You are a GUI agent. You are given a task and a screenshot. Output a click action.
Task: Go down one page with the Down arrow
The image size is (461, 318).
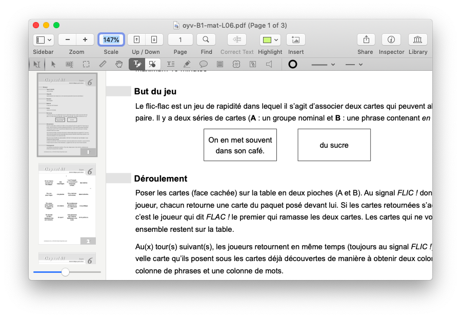154,39
